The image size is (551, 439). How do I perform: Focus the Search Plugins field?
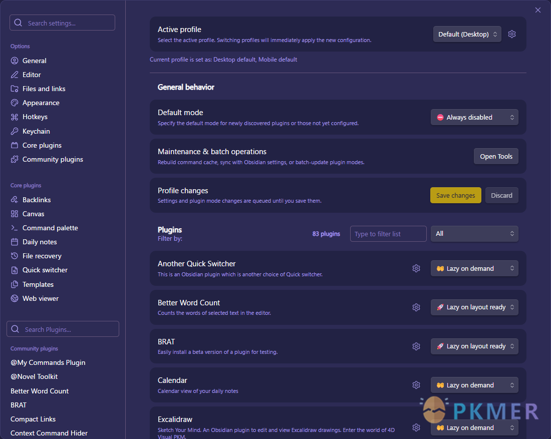[63, 329]
